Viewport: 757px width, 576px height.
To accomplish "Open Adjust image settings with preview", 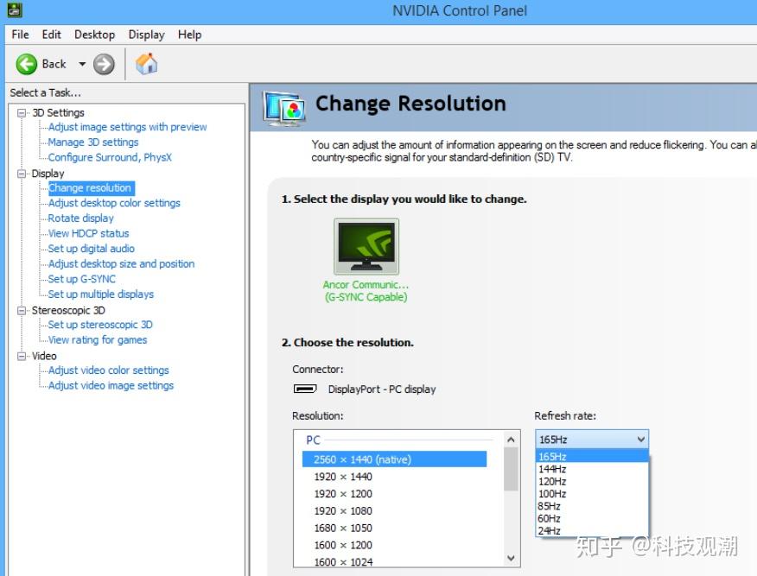I will pyautogui.click(x=127, y=127).
